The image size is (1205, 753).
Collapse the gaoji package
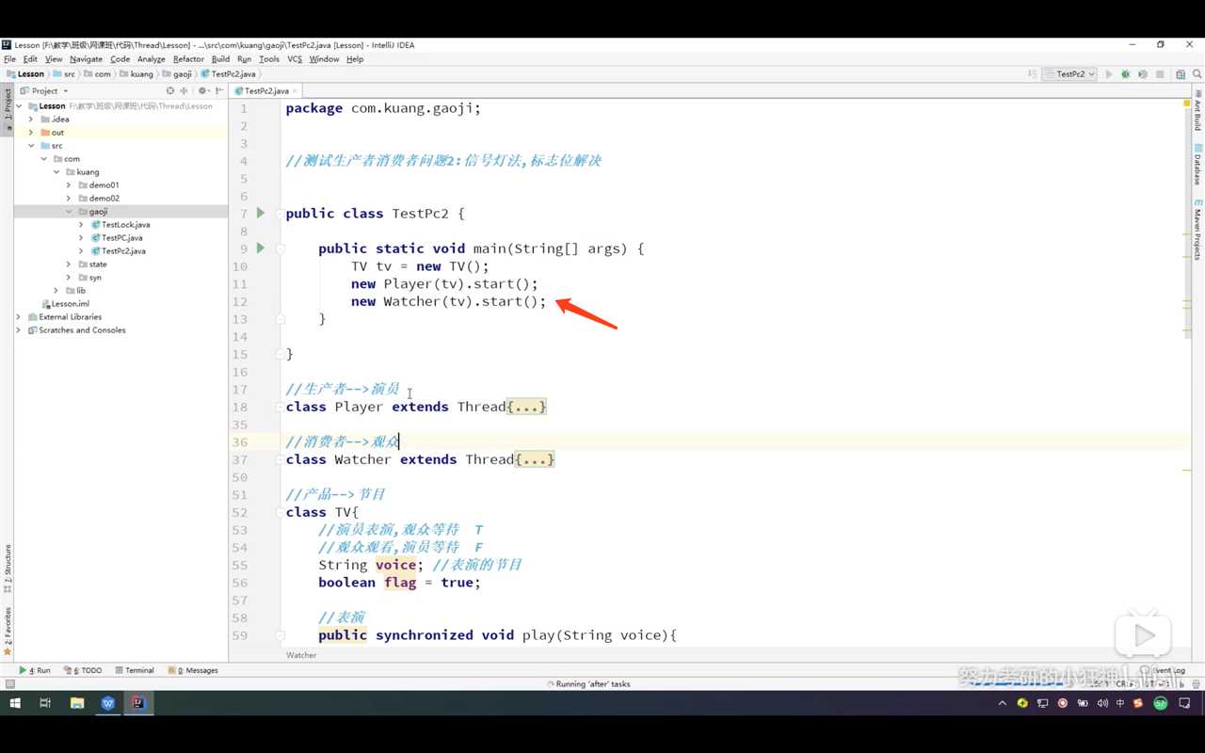point(69,212)
